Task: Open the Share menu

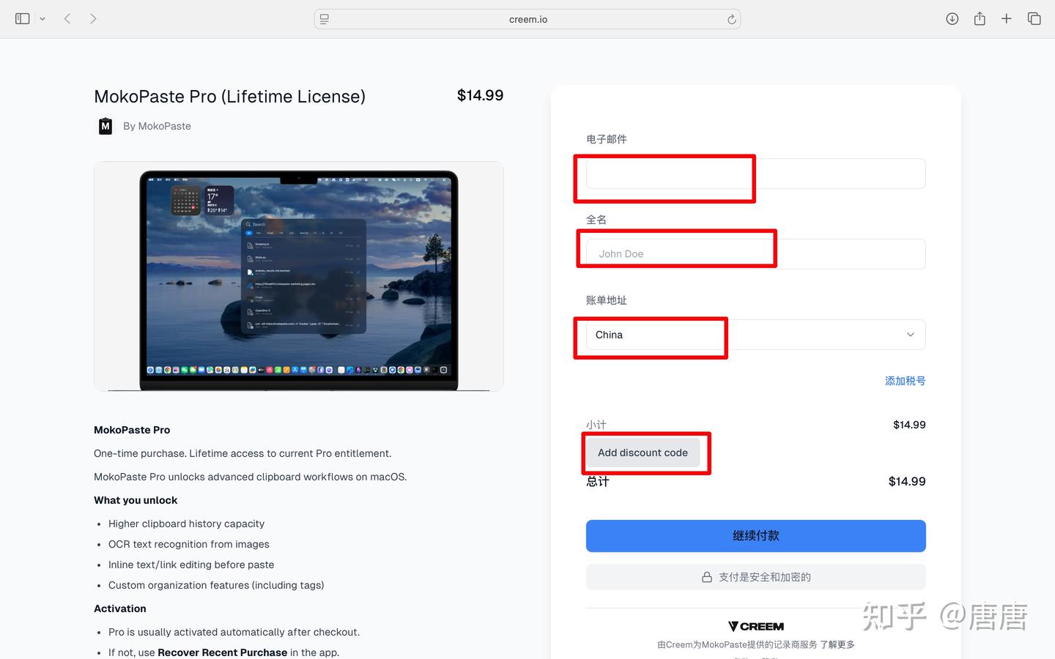Action: (980, 19)
